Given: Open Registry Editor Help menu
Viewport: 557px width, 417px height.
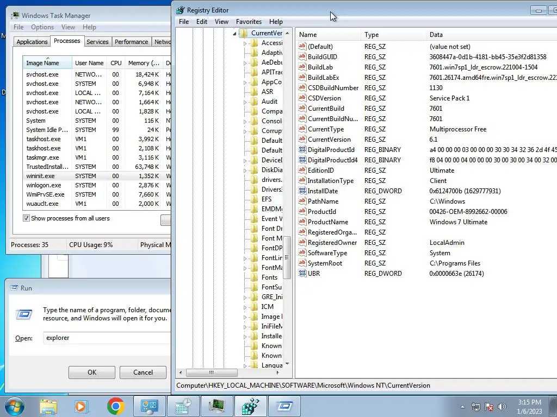Looking at the screenshot, I should pos(276,22).
